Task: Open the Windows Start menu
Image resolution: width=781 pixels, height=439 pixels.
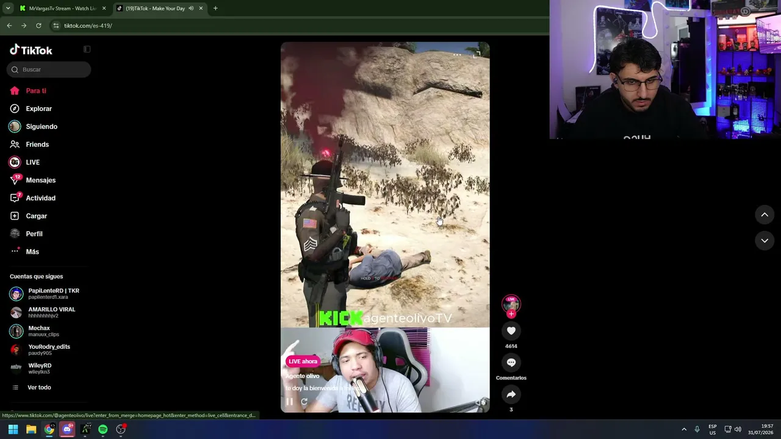Action: point(13,429)
